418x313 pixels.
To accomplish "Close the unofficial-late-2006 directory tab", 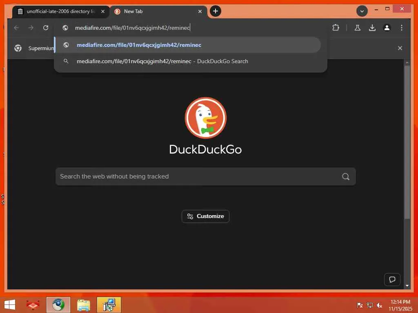I will pyautogui.click(x=102, y=11).
